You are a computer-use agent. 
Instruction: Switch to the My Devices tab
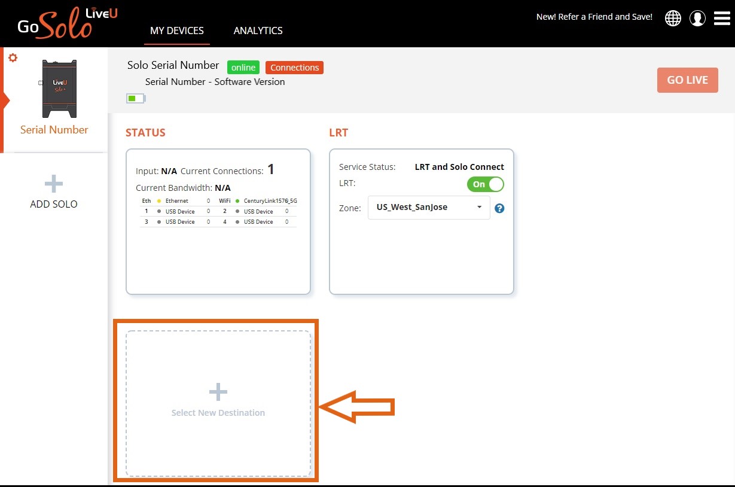177,31
